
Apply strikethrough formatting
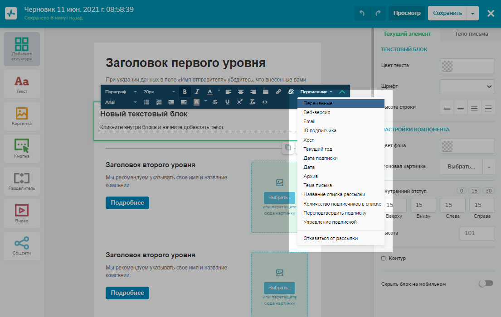click(x=215, y=102)
